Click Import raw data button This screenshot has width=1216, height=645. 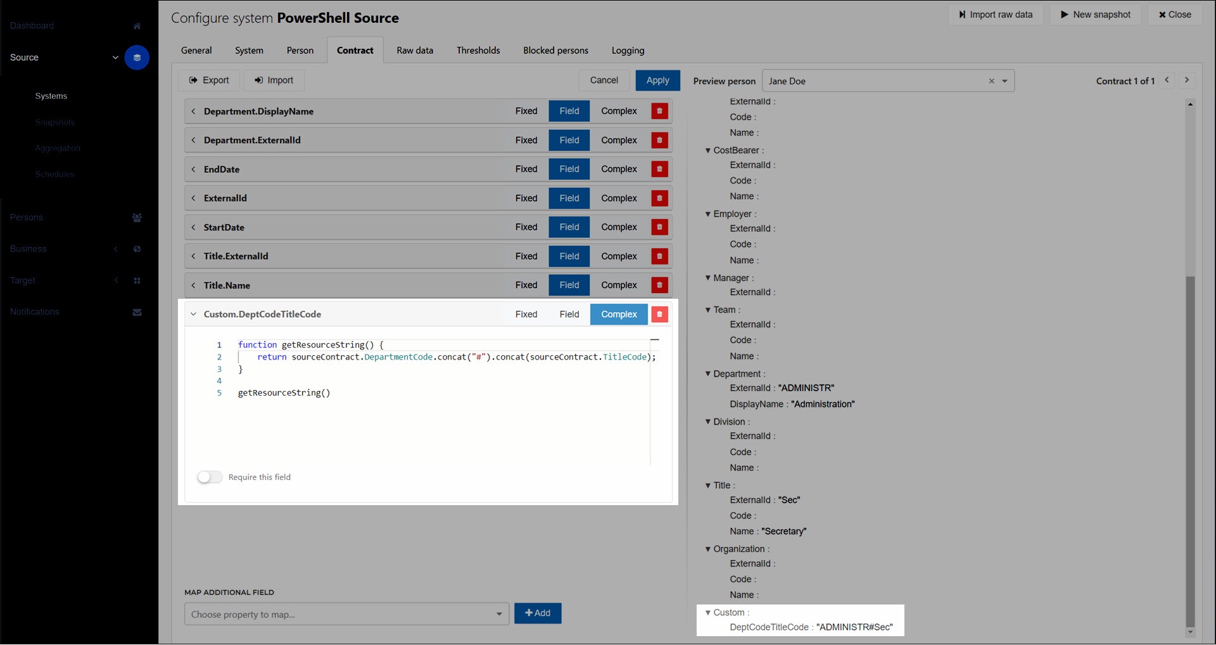(996, 15)
